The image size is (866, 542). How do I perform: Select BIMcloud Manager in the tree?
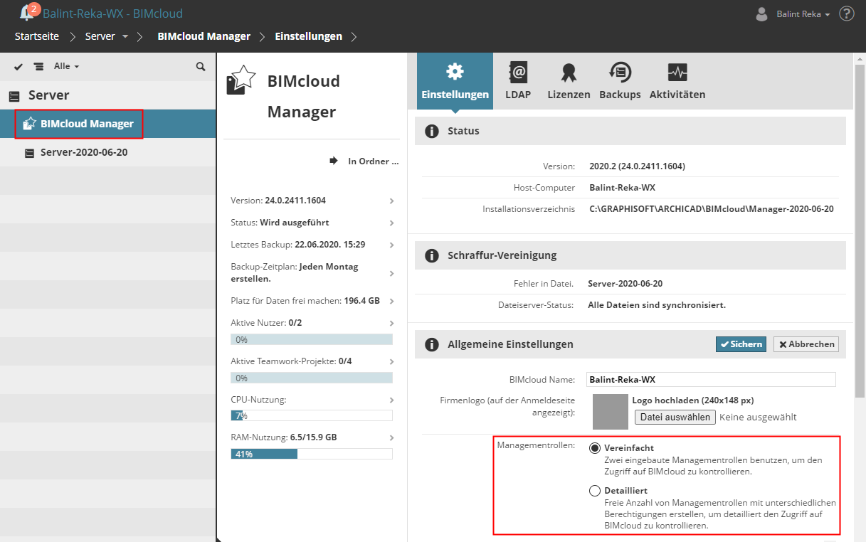pyautogui.click(x=108, y=124)
